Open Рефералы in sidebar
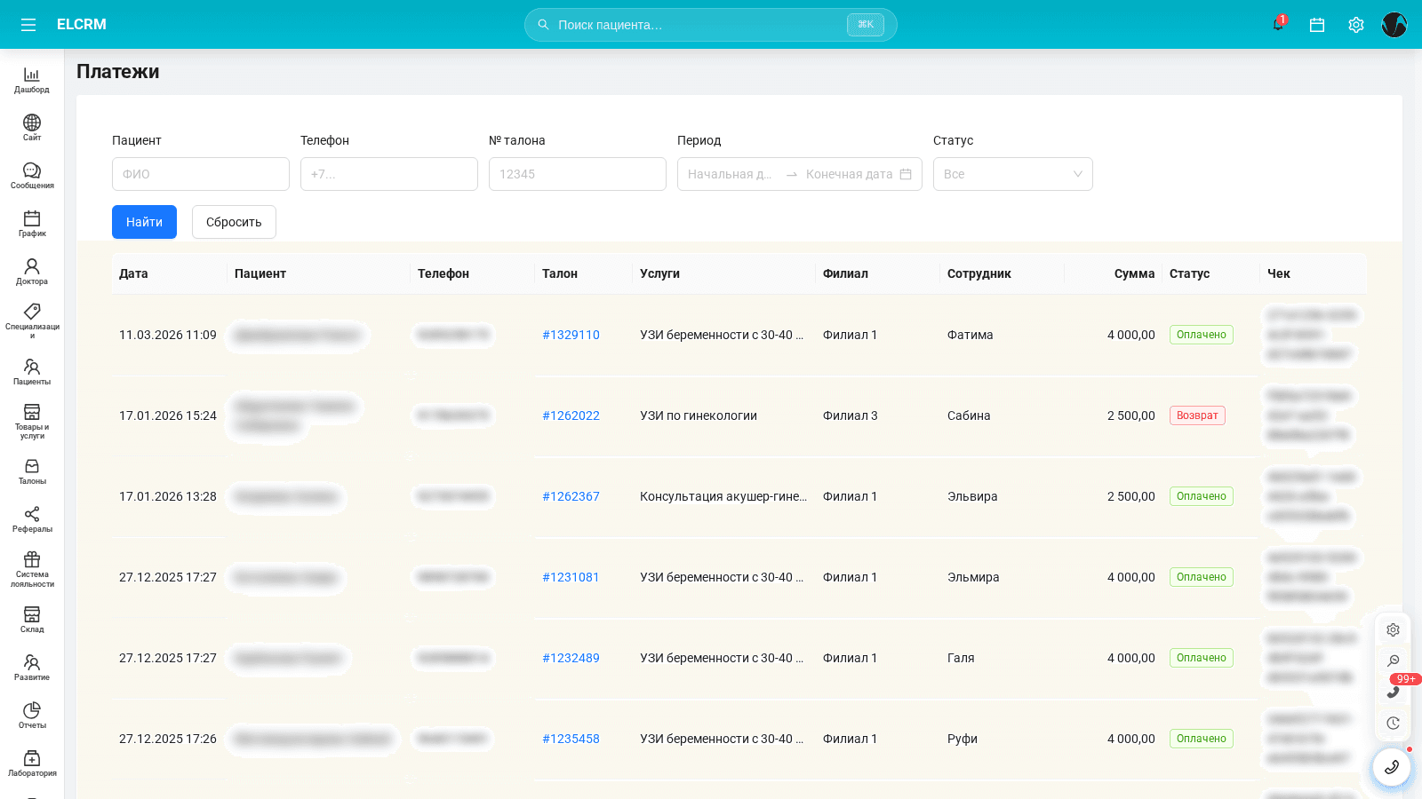 pos(32,519)
